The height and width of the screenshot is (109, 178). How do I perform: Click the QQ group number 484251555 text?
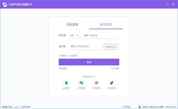tap(171, 107)
